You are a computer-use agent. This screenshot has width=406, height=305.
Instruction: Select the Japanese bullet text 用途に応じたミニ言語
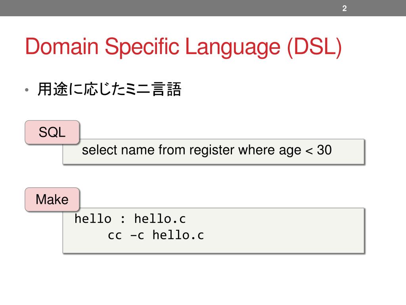pos(109,90)
